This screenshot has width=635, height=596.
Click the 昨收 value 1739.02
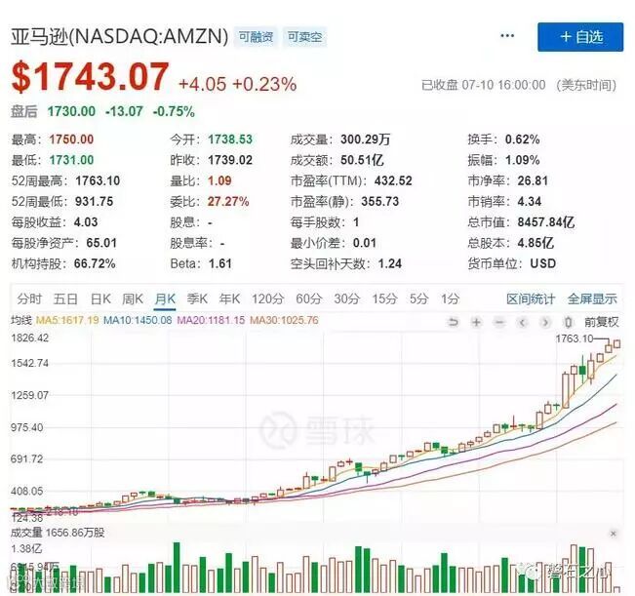coord(230,160)
